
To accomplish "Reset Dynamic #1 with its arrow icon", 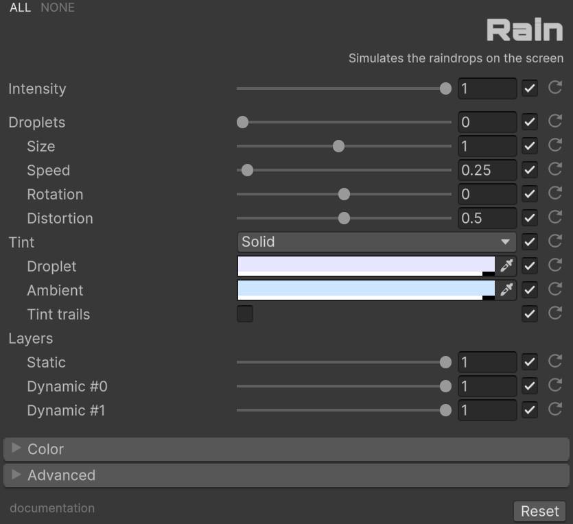I will [x=555, y=409].
